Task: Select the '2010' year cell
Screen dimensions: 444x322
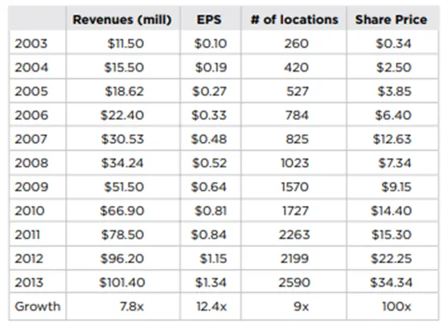Action: tap(30, 211)
